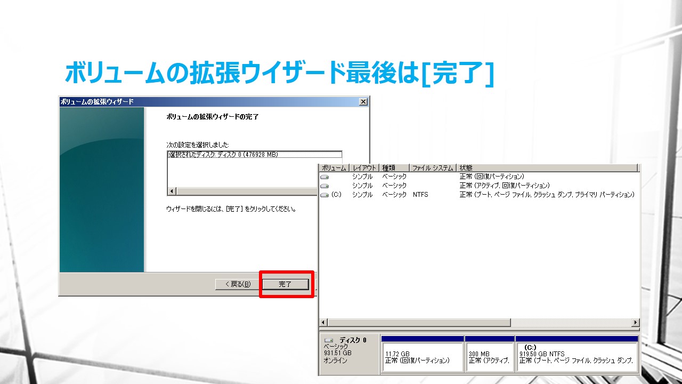The image size is (682, 384).
Task: Click the volume list horizontal scrollbar thumb
Action: pos(419,323)
